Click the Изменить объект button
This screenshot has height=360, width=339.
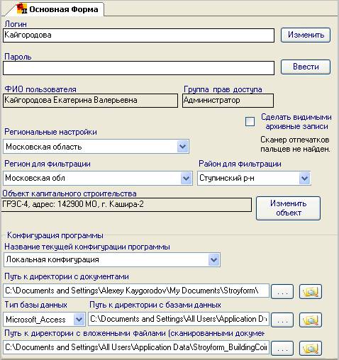288,208
